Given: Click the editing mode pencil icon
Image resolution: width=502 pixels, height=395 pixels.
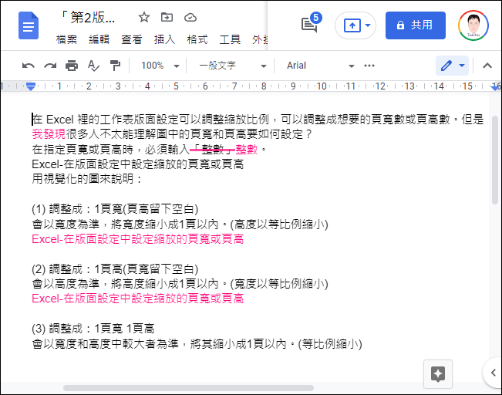Looking at the screenshot, I should click(x=446, y=66).
